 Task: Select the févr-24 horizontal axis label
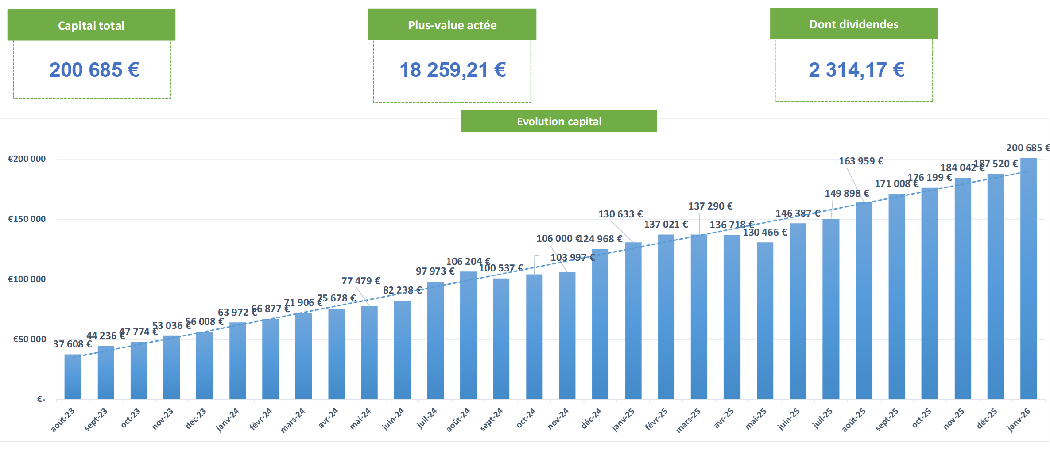(261, 420)
